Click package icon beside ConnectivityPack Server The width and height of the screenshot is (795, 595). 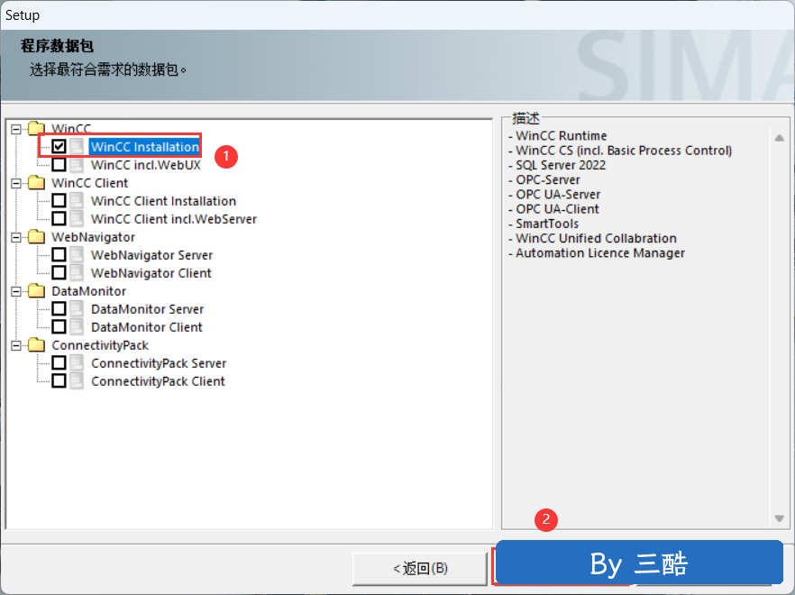tap(77, 362)
